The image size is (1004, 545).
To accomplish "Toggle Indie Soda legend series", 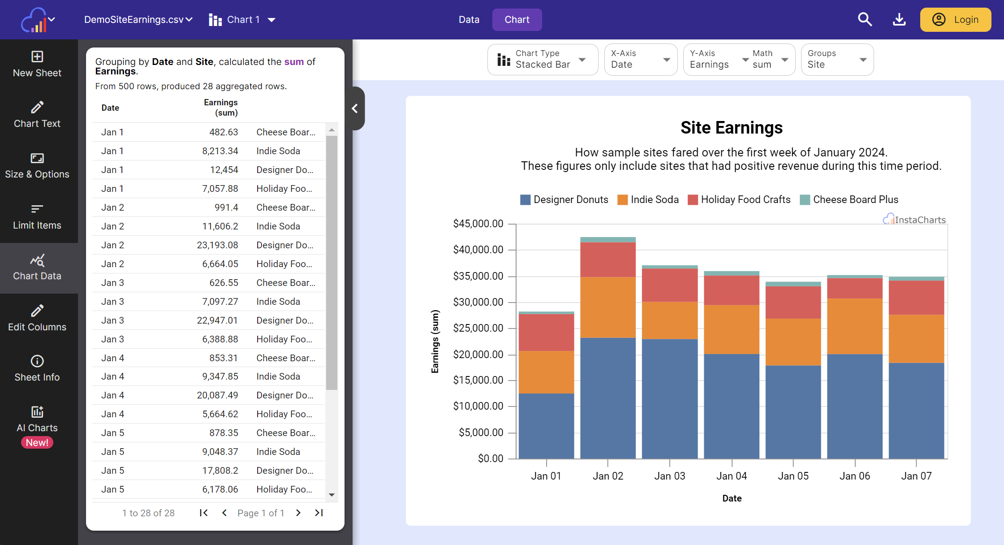I will (x=648, y=200).
